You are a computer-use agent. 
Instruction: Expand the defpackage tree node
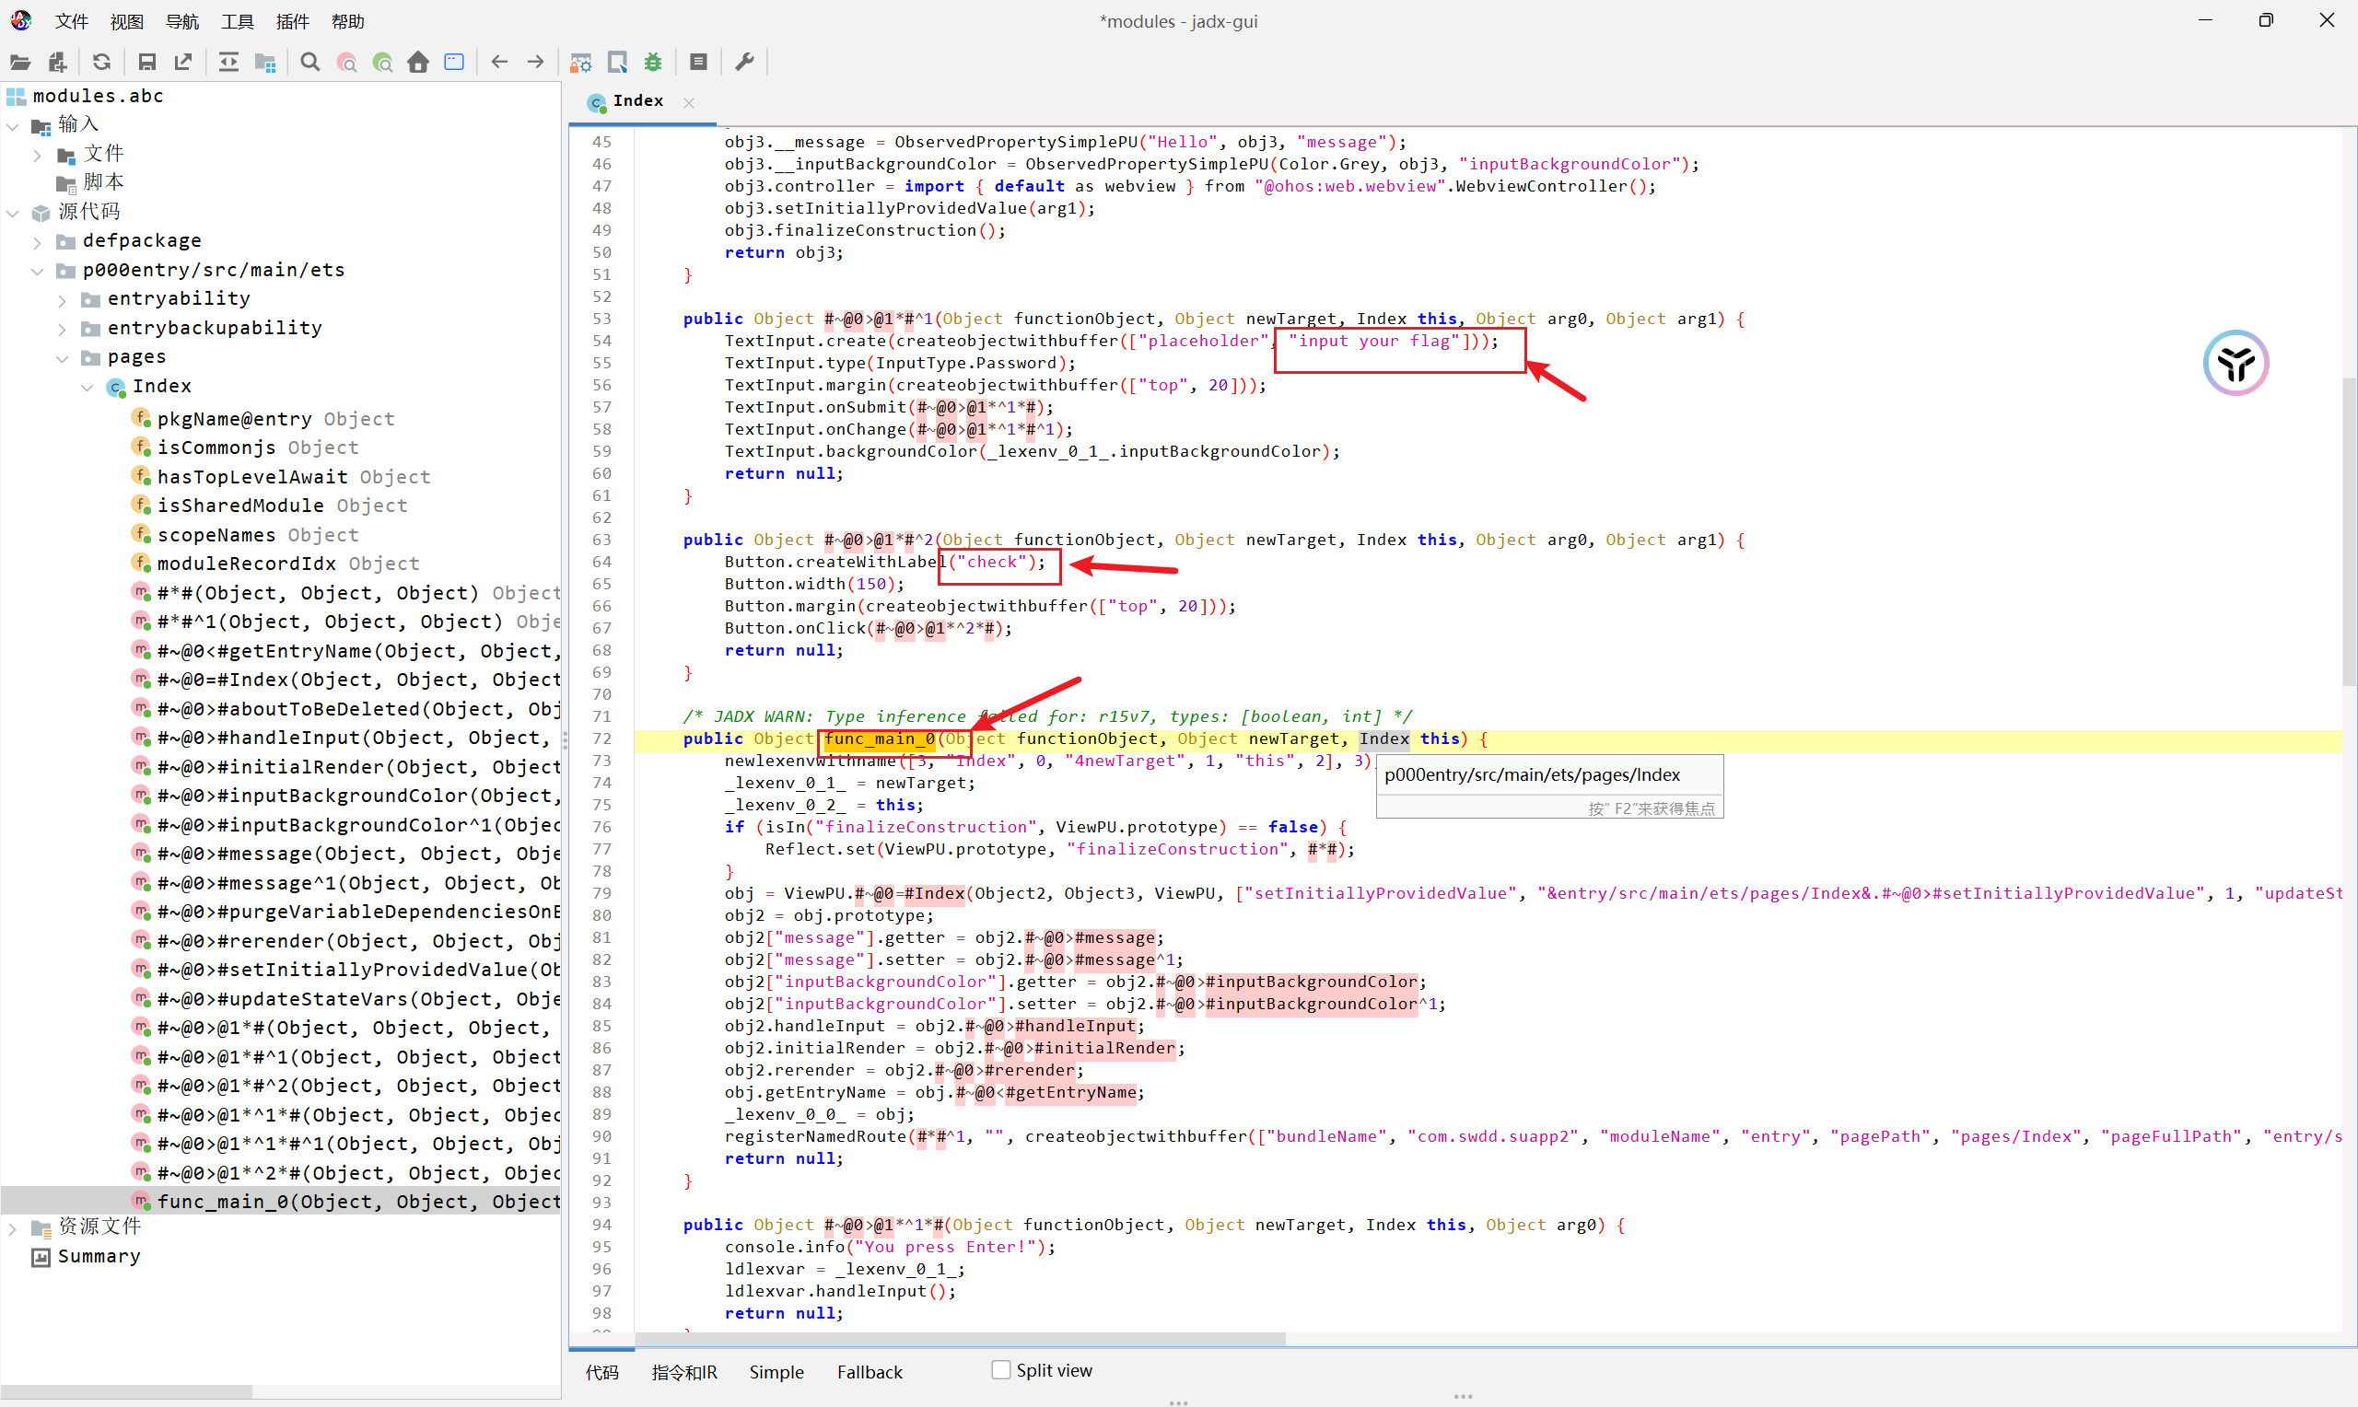[x=37, y=243]
